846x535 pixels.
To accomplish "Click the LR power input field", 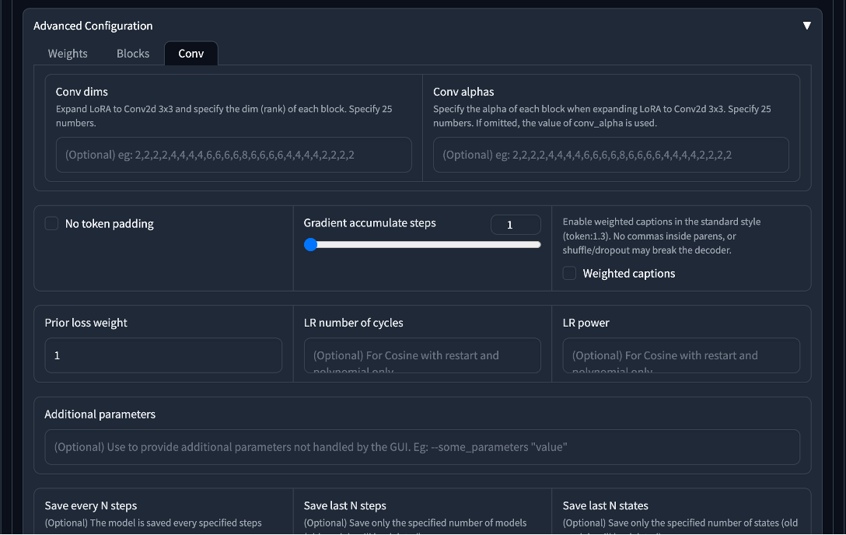I will [x=681, y=355].
